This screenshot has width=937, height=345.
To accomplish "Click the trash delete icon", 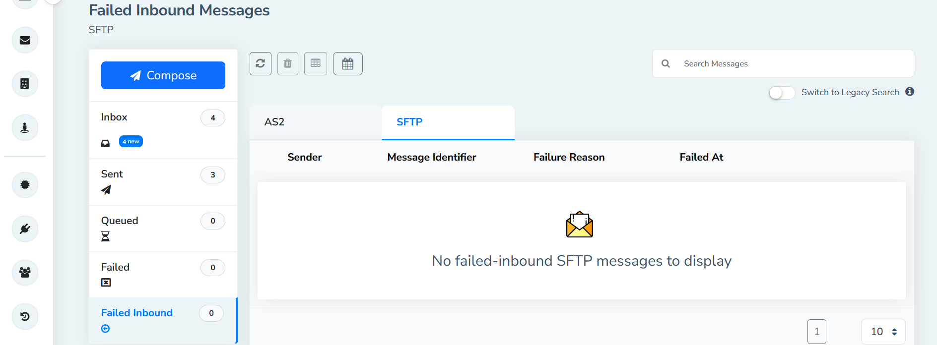I will click(288, 63).
